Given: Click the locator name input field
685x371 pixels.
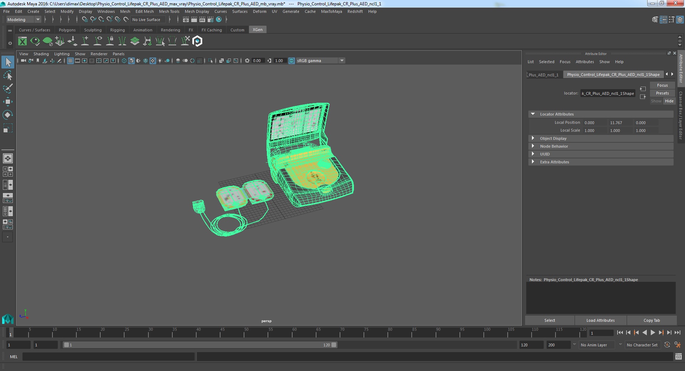Looking at the screenshot, I should click(x=608, y=93).
